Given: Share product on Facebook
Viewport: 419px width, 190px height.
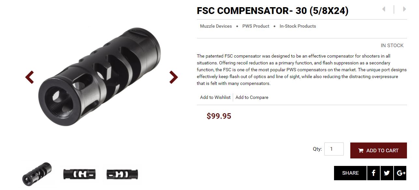Looking at the screenshot, I should 373,173.
